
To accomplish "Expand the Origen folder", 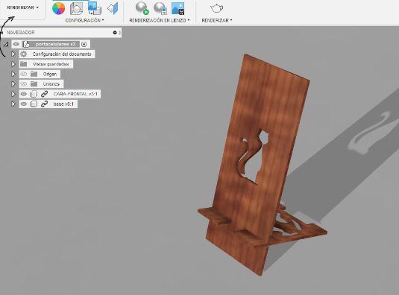I will (13, 74).
